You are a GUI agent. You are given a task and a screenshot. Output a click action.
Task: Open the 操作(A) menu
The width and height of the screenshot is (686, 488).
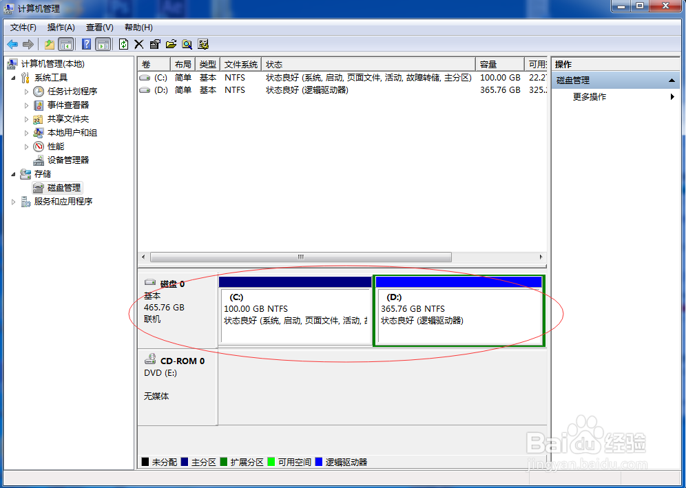pos(61,28)
